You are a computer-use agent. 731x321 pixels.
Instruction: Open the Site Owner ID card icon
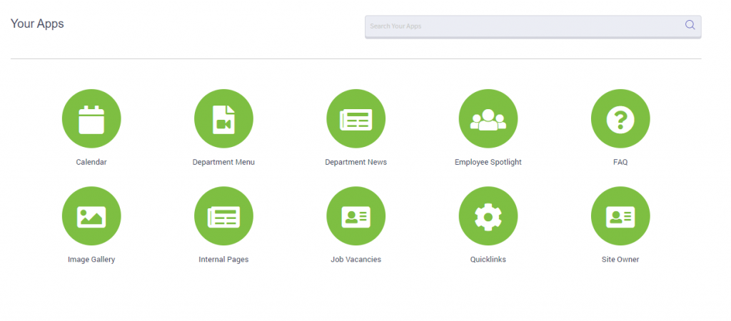pyautogui.click(x=620, y=216)
